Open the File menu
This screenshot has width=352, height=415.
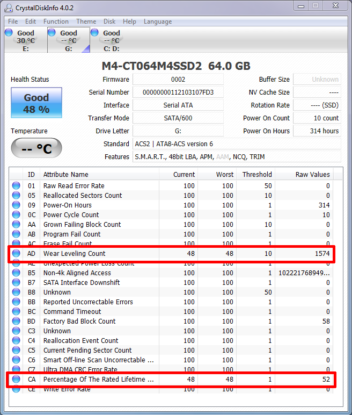(13, 22)
